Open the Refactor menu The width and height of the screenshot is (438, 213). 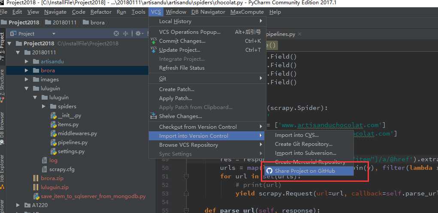[x=101, y=12]
